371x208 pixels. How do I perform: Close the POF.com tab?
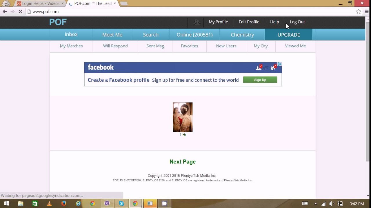pos(115,3)
